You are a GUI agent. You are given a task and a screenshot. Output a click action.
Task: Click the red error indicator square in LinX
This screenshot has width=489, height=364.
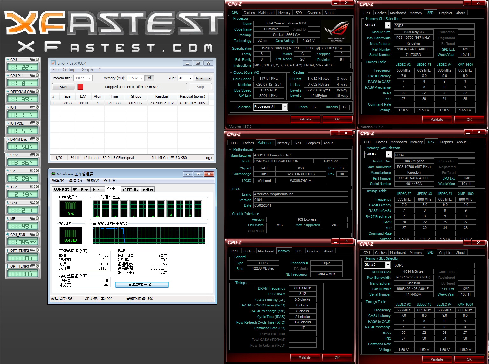pyautogui.click(x=80, y=87)
